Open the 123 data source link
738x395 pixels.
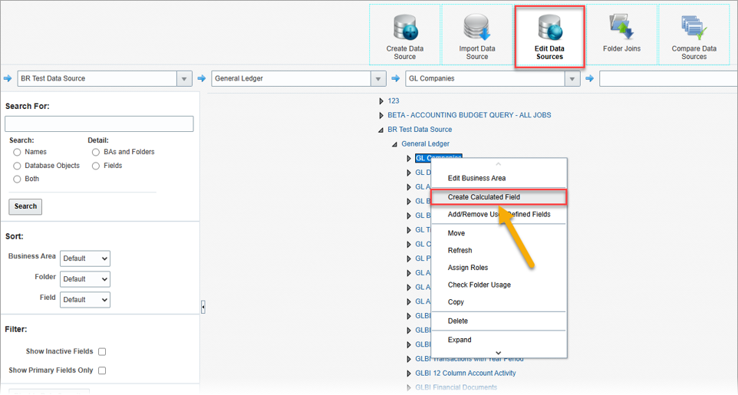[394, 100]
